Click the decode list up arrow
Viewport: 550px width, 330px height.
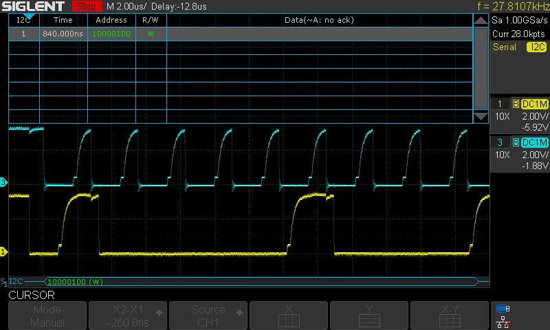point(481,21)
